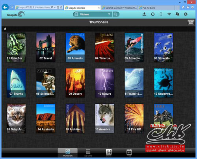197x159 pixels.
Task: Open the 13 Baby Animals video thumbnail
Action: (x=16, y=118)
